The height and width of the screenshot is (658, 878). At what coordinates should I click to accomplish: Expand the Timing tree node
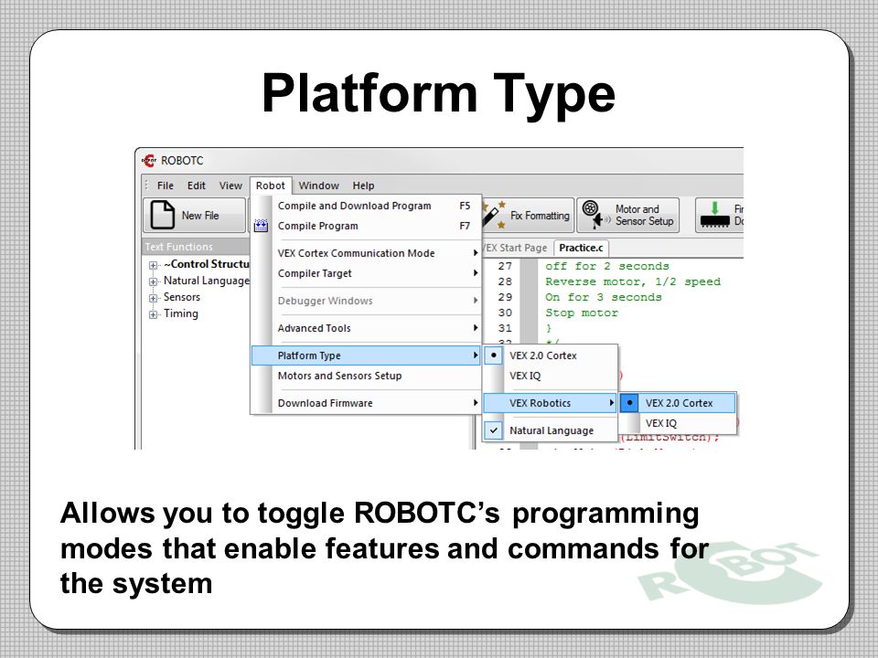(x=153, y=314)
